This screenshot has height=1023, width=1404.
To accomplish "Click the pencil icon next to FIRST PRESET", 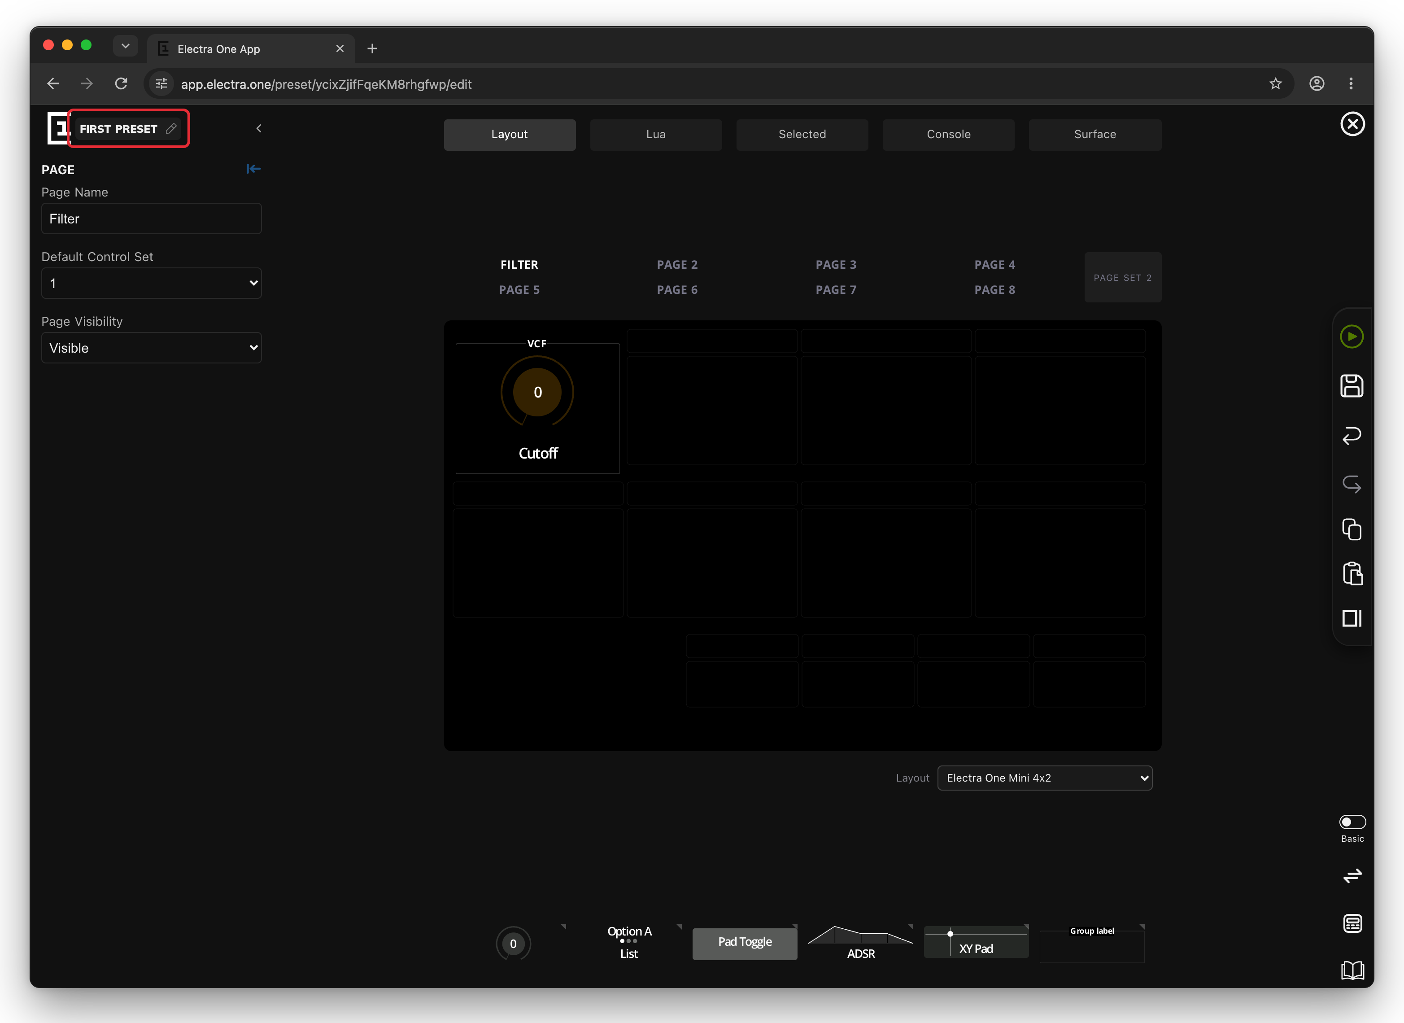I will pyautogui.click(x=171, y=128).
